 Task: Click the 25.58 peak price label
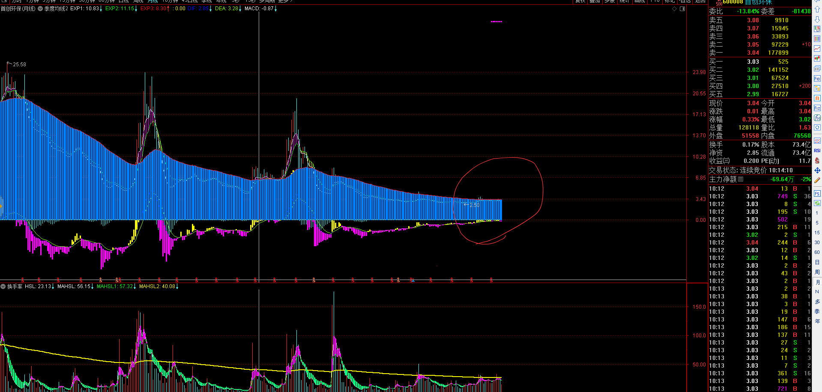(19, 65)
